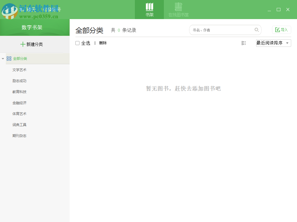Open the 最近阅读降序 sort dropdown

270,43
